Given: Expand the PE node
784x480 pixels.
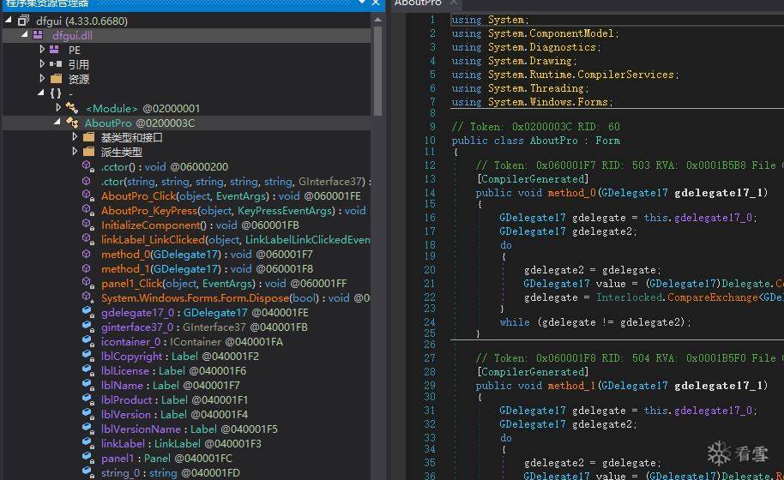Looking at the screenshot, I should click(42, 49).
